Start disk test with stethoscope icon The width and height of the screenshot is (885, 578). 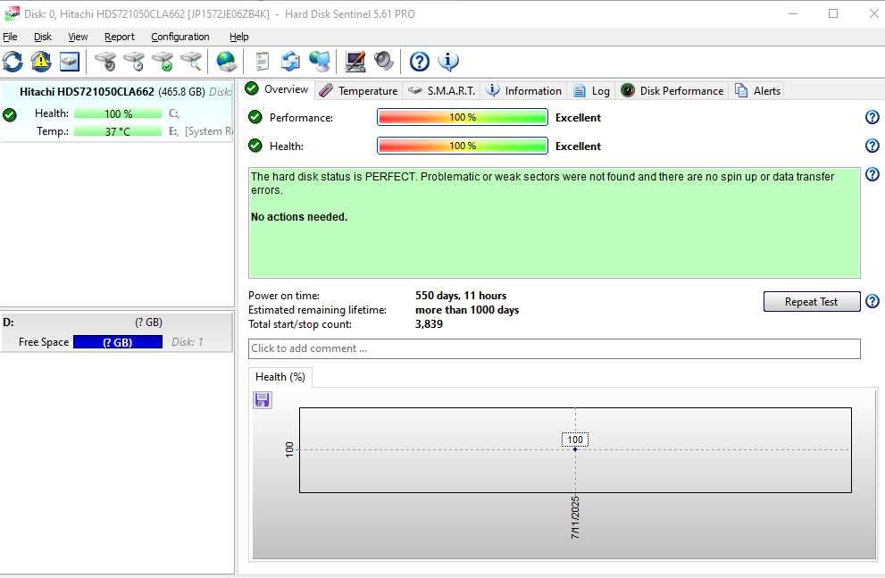(105, 62)
